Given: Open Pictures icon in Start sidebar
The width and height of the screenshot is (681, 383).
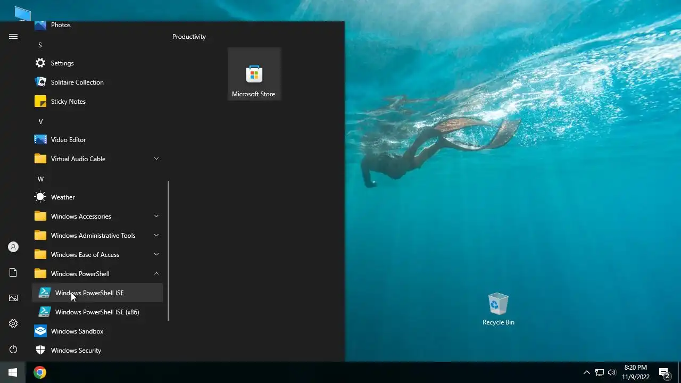Looking at the screenshot, I should [x=13, y=298].
